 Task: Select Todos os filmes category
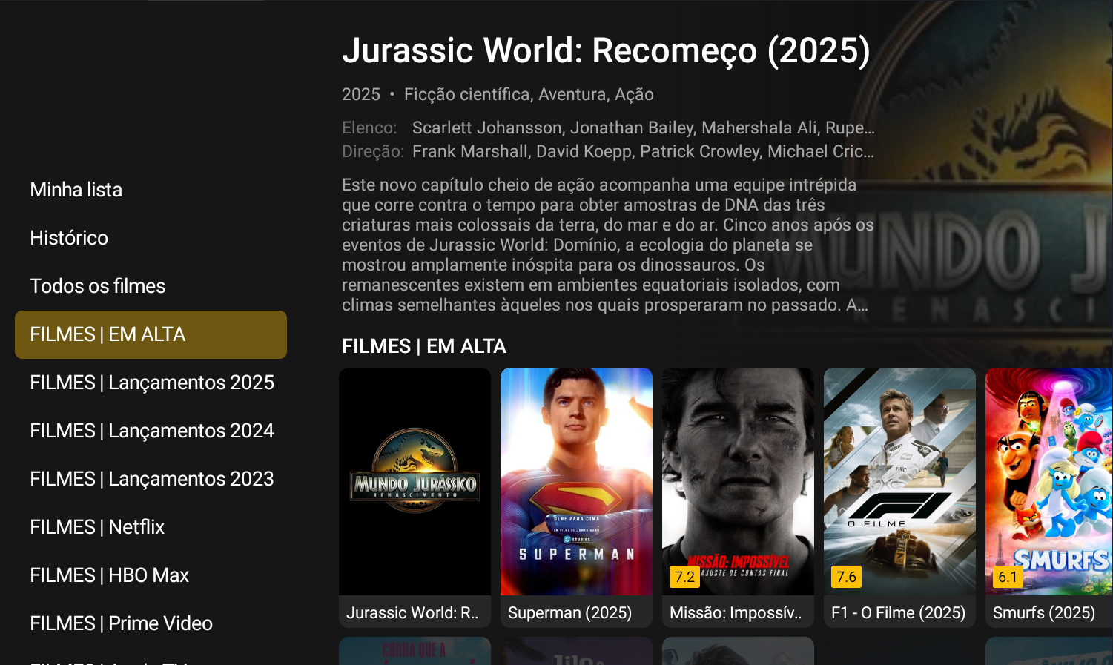[x=97, y=286]
